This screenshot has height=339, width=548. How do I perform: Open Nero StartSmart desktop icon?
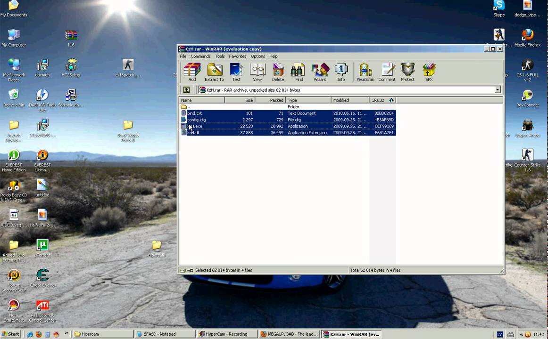click(x=14, y=311)
